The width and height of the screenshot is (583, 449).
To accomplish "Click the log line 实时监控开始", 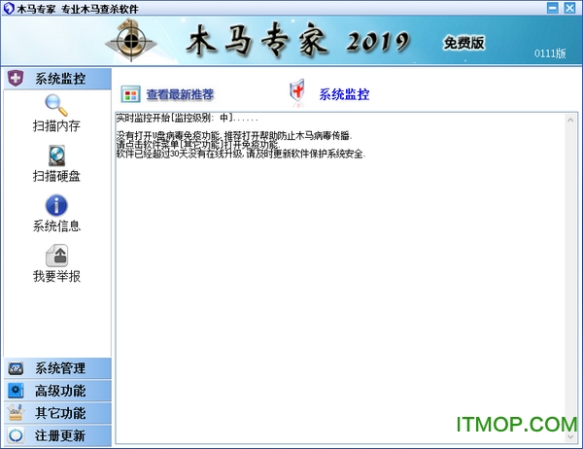I will point(187,118).
